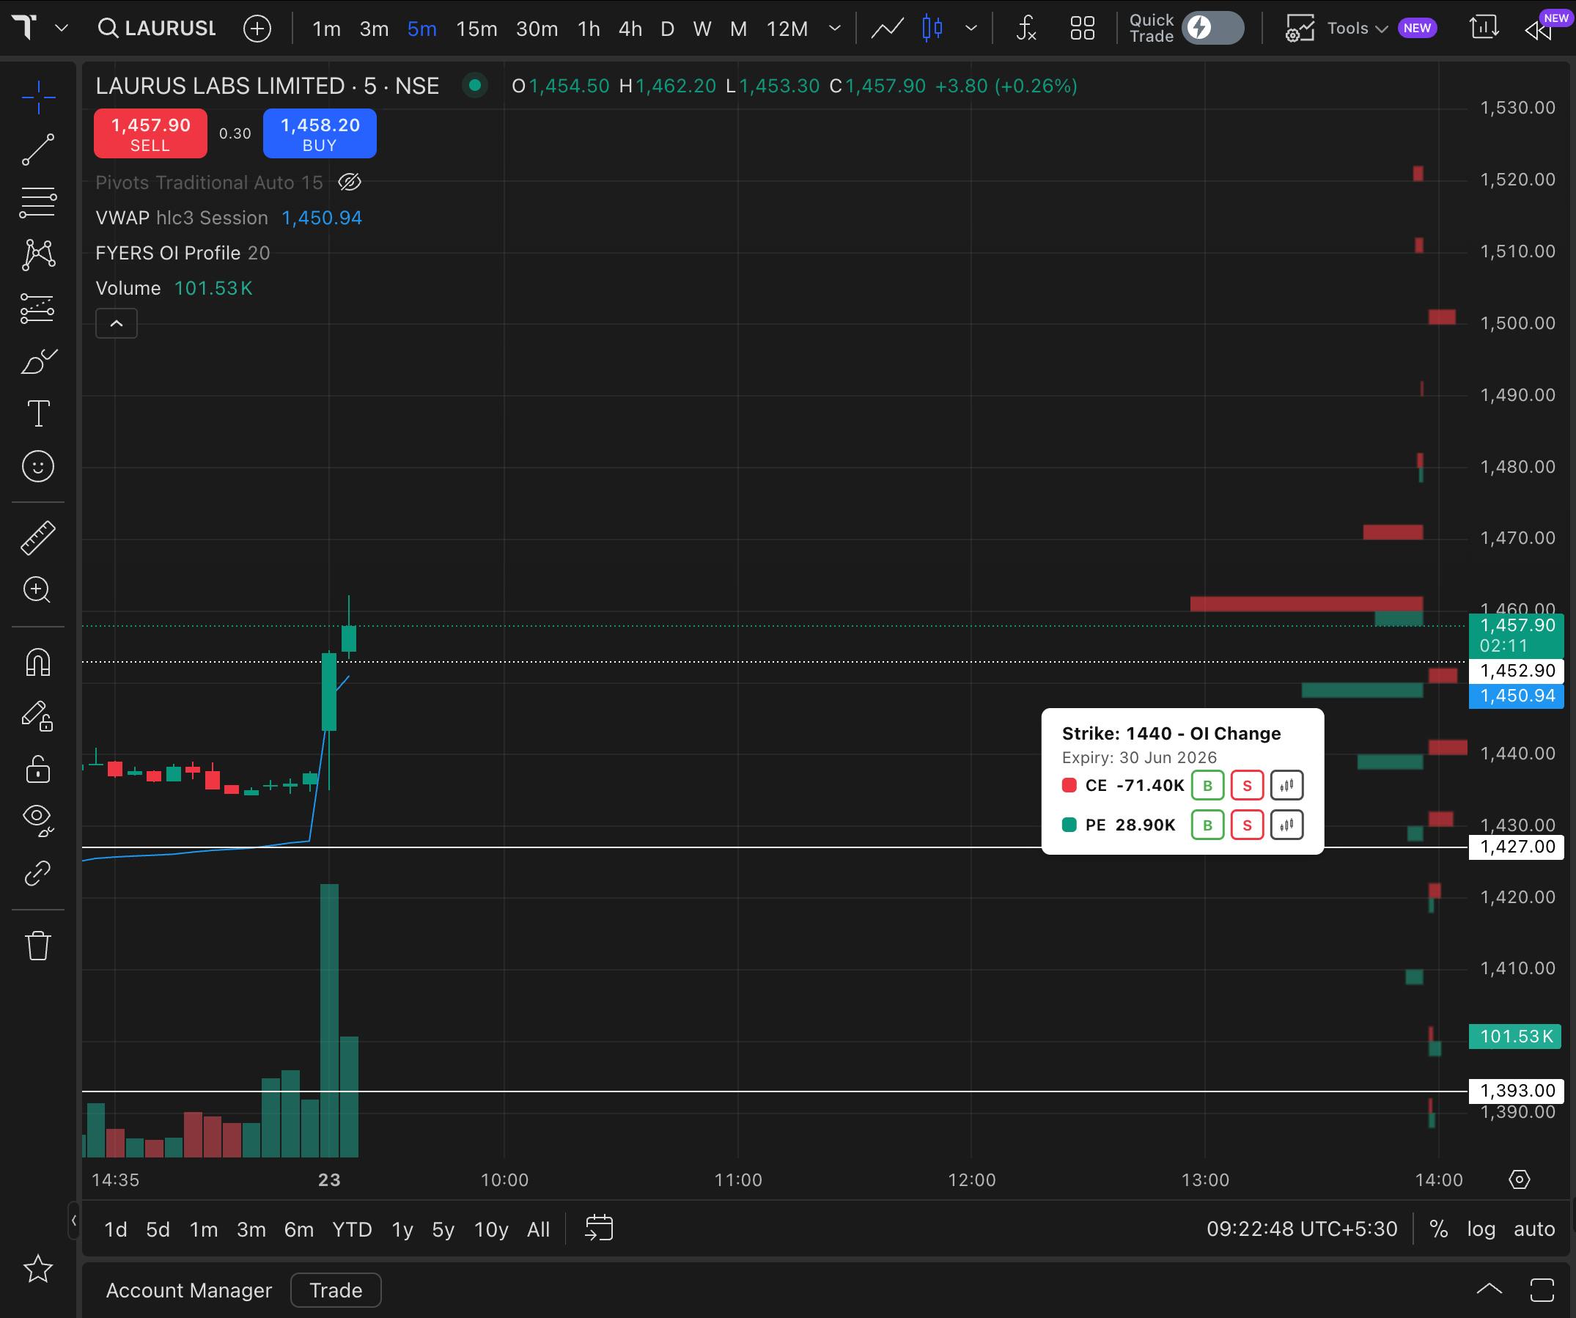Activate the zoom in tool
The image size is (1576, 1318).
pos(38,590)
